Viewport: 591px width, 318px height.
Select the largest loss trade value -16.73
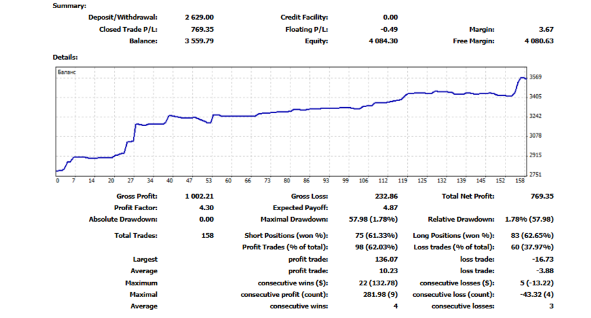pyautogui.click(x=543, y=260)
